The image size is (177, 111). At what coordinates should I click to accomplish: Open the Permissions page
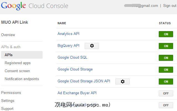coord(11,93)
